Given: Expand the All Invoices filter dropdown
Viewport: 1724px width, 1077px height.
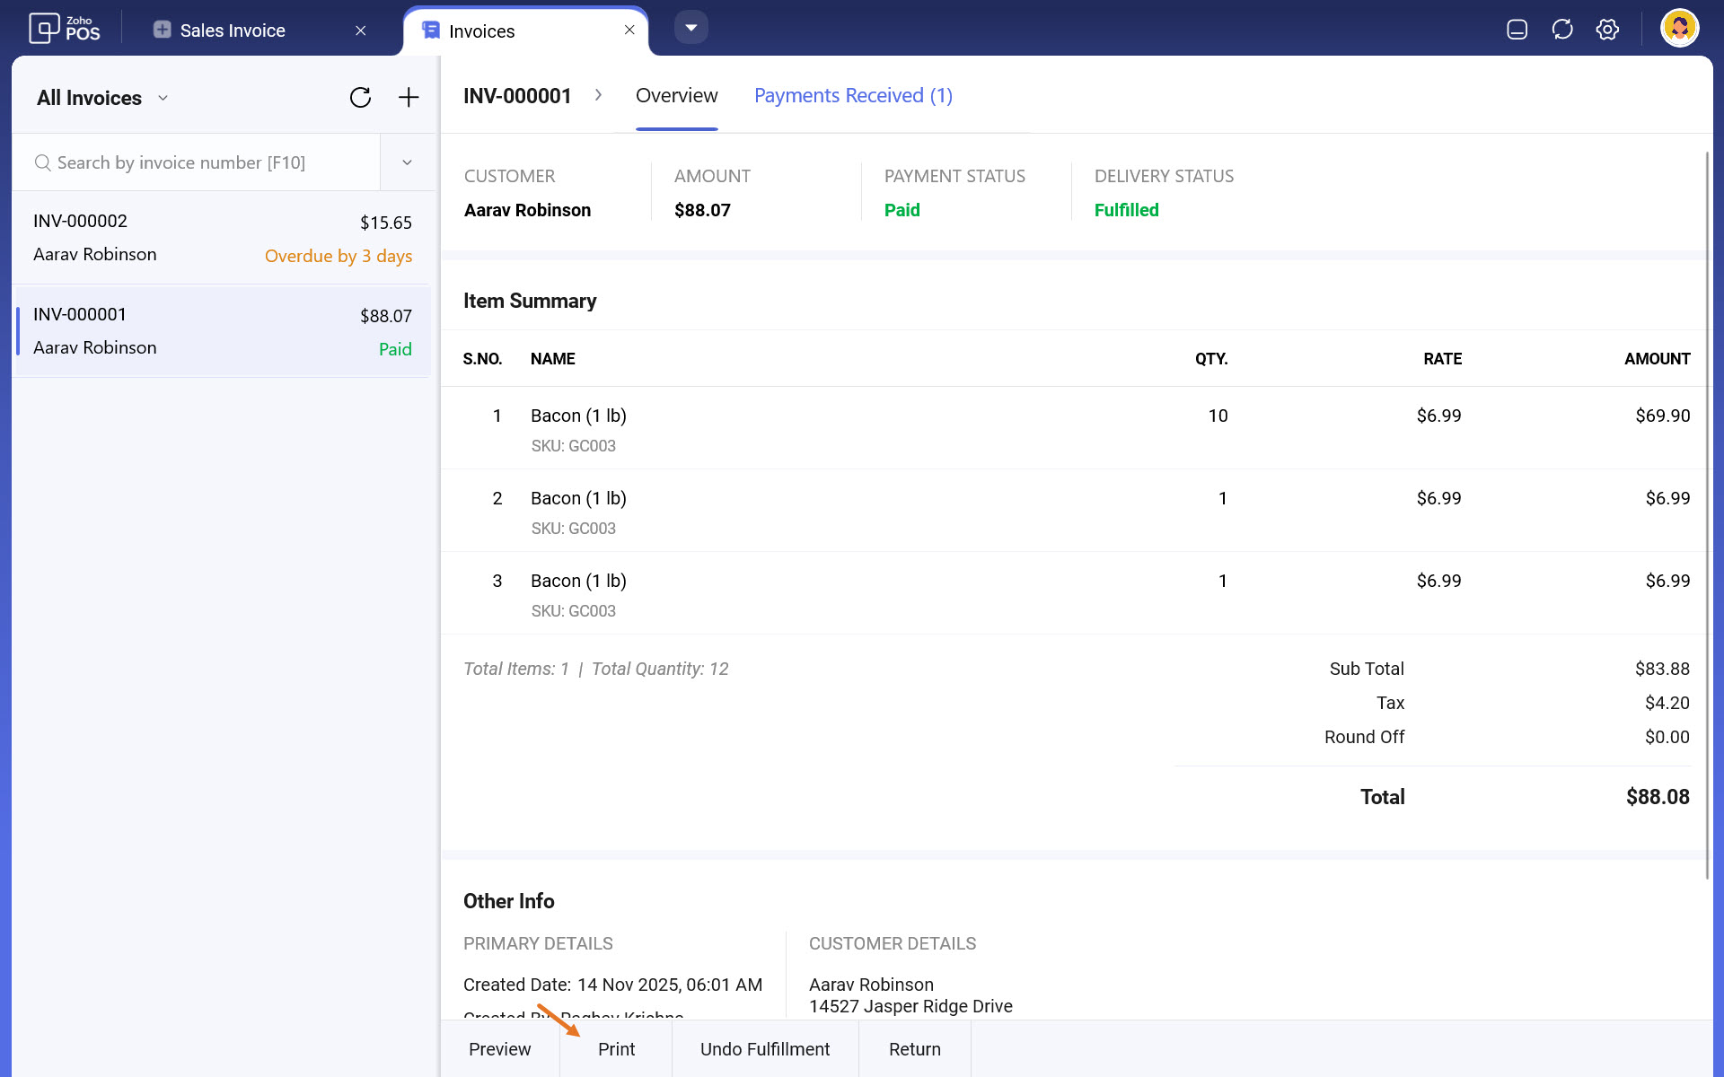Looking at the screenshot, I should coord(163,98).
